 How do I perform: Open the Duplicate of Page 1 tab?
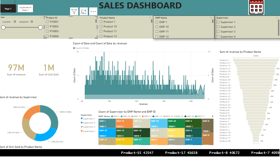(26, 8)
